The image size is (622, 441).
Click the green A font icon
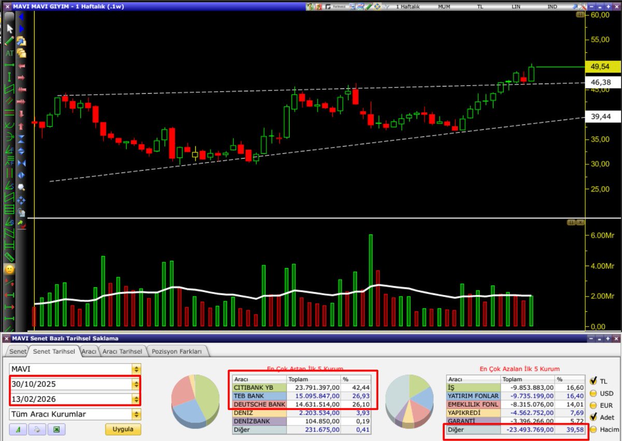[x=18, y=430]
